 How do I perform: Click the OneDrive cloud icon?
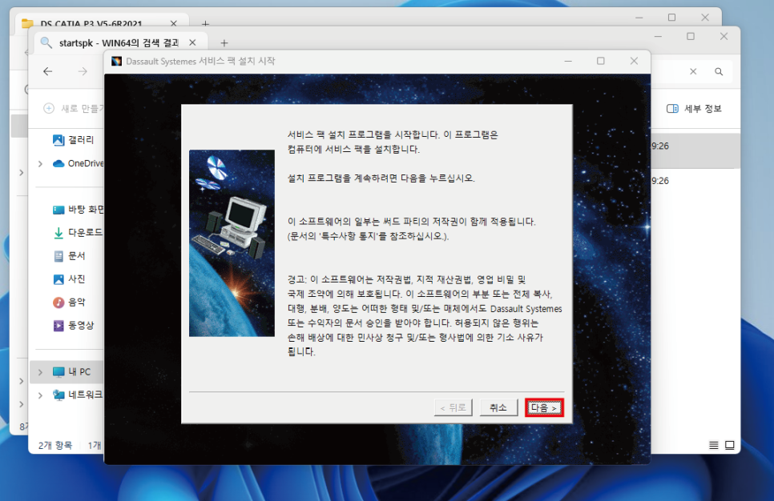[x=58, y=163]
